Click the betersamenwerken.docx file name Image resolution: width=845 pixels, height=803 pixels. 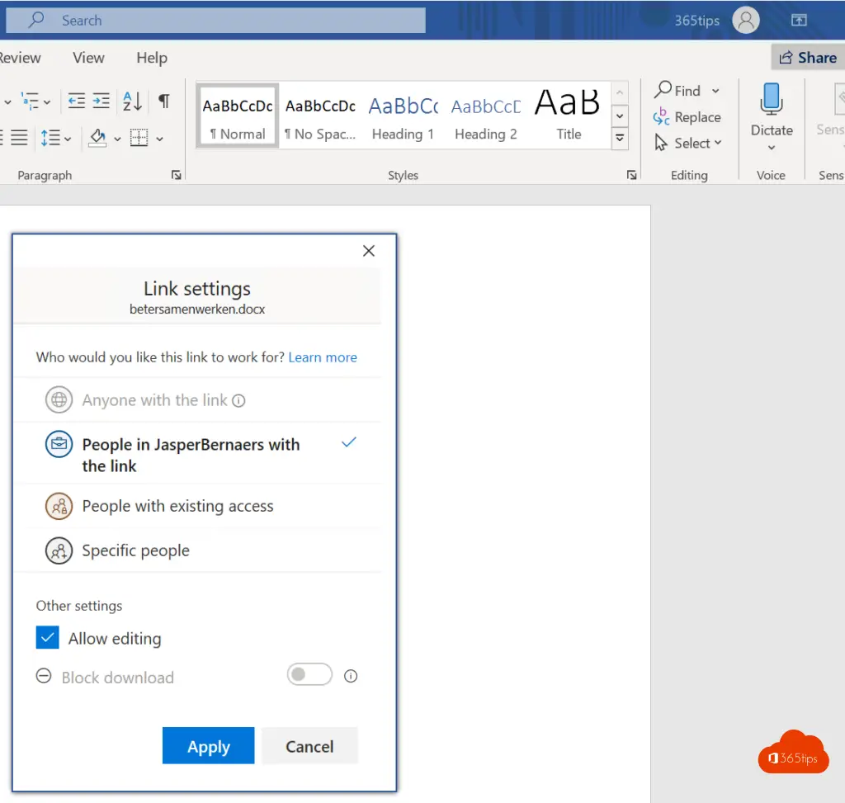[197, 309]
